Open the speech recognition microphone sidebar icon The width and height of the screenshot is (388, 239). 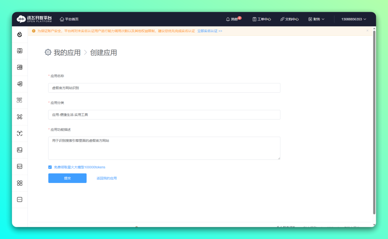(x=19, y=51)
